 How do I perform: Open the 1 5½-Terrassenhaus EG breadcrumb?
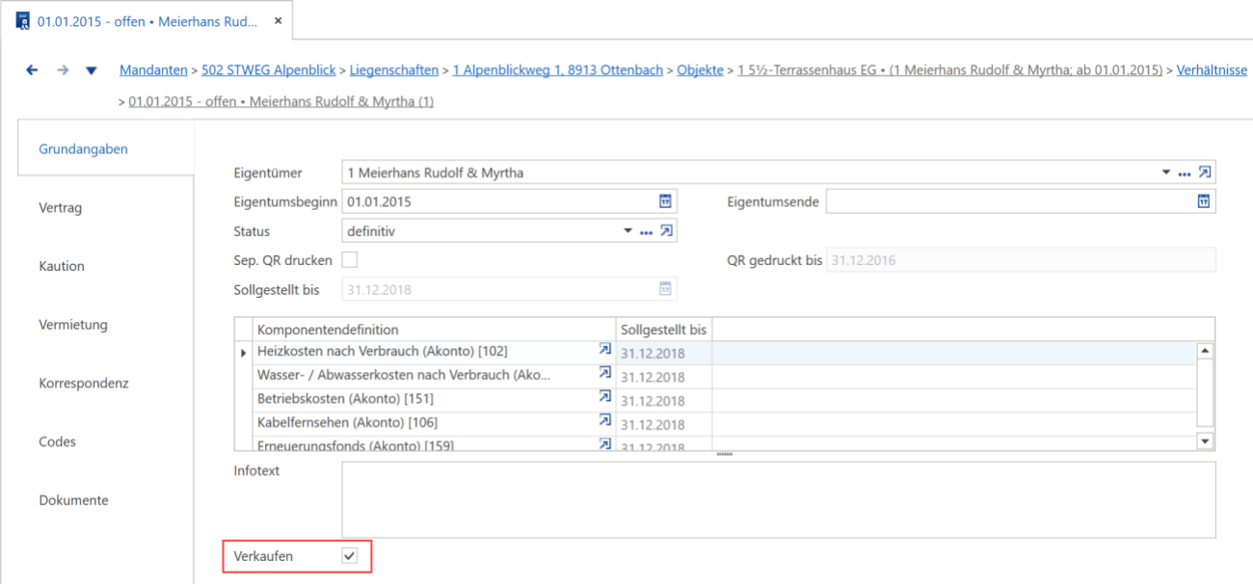pyautogui.click(x=950, y=70)
